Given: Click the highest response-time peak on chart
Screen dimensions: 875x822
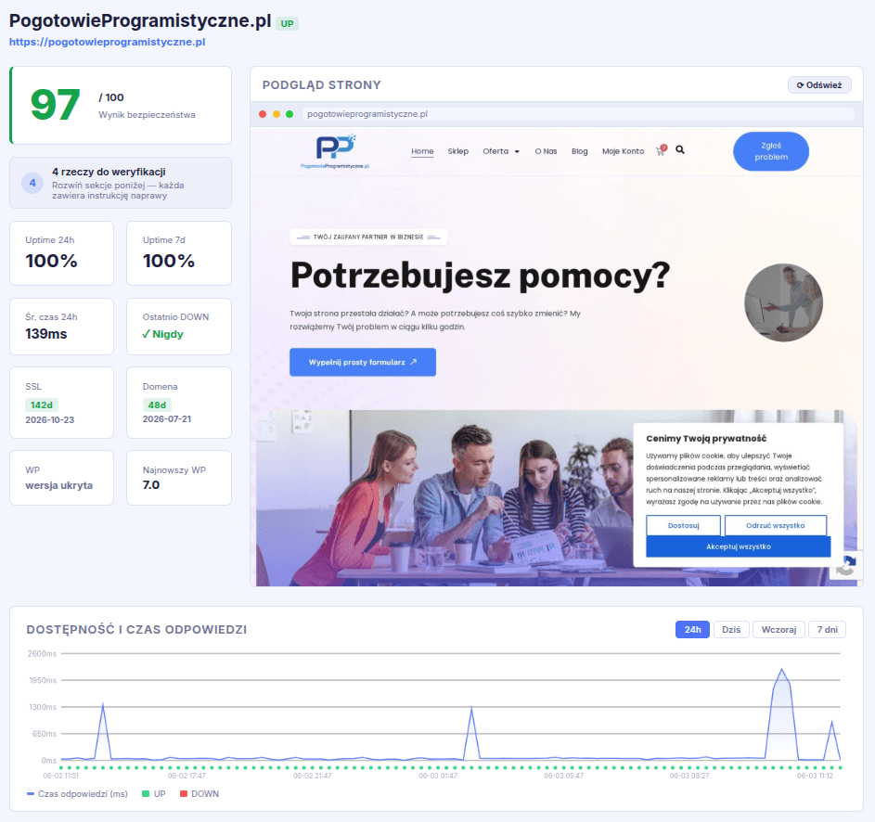Looking at the screenshot, I should click(x=782, y=670).
